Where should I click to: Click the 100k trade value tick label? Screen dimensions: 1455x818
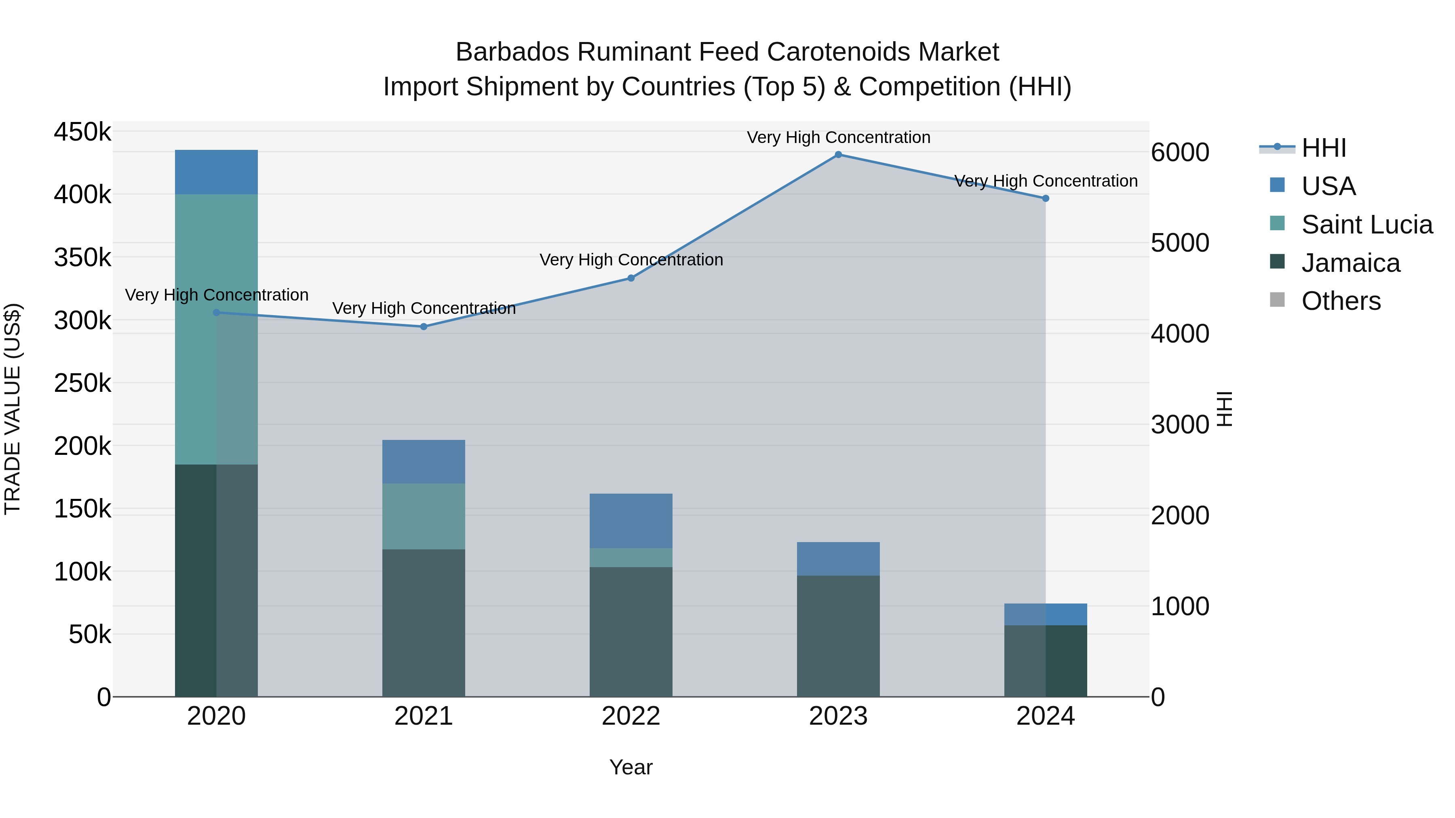[x=82, y=572]
